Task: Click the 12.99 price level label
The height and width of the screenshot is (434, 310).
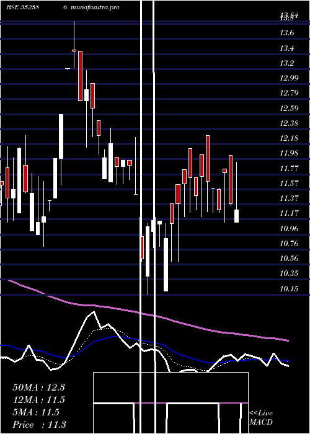Action: click(289, 78)
